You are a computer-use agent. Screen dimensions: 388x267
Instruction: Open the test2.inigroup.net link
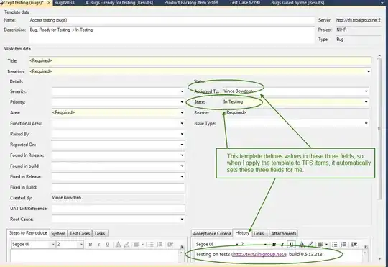pos(259,254)
